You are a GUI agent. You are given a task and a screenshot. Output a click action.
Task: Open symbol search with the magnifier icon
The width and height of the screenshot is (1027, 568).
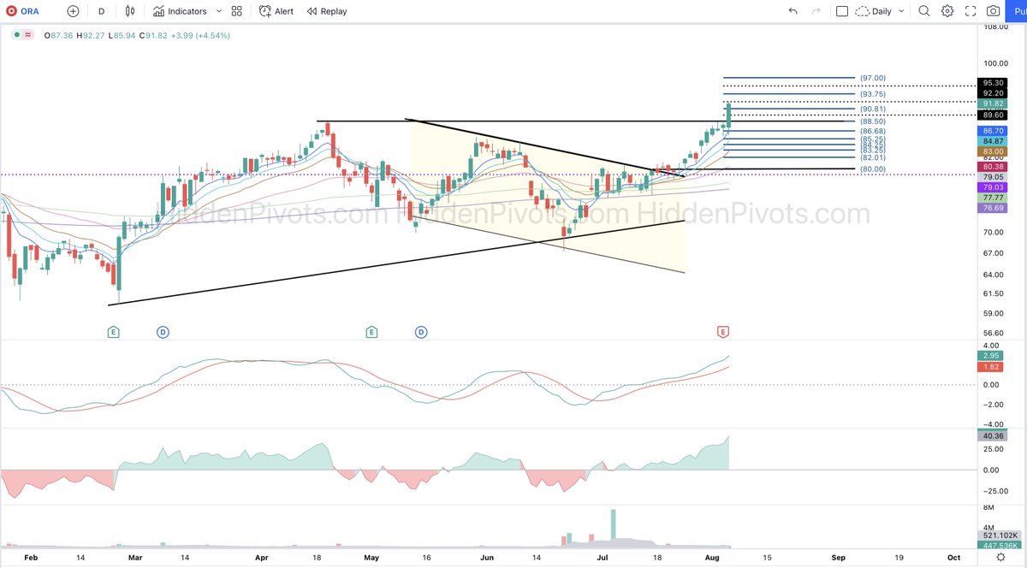[925, 11]
